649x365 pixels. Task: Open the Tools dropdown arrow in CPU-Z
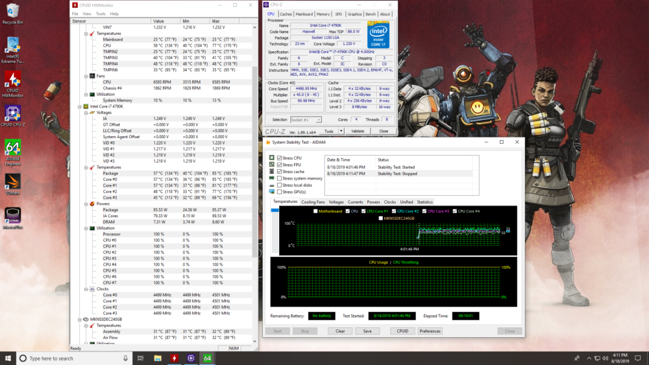coord(341,132)
